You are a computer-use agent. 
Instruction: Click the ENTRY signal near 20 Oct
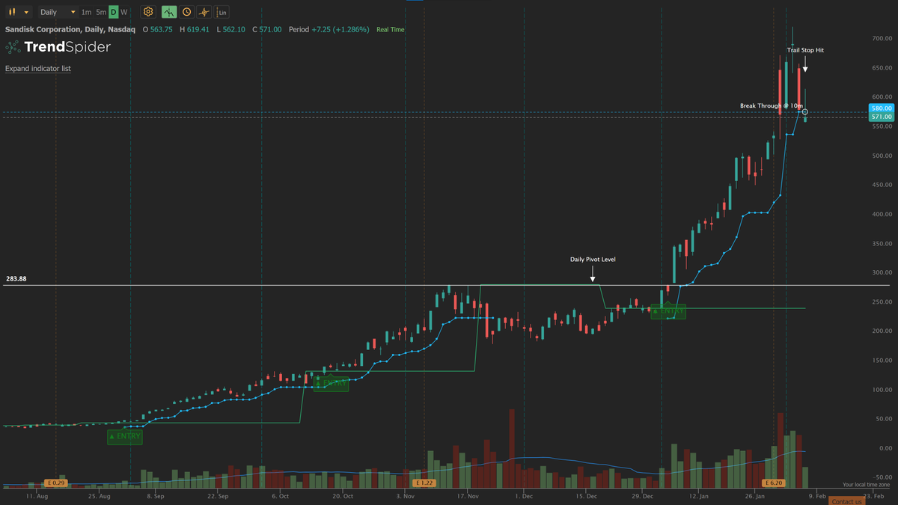point(331,382)
